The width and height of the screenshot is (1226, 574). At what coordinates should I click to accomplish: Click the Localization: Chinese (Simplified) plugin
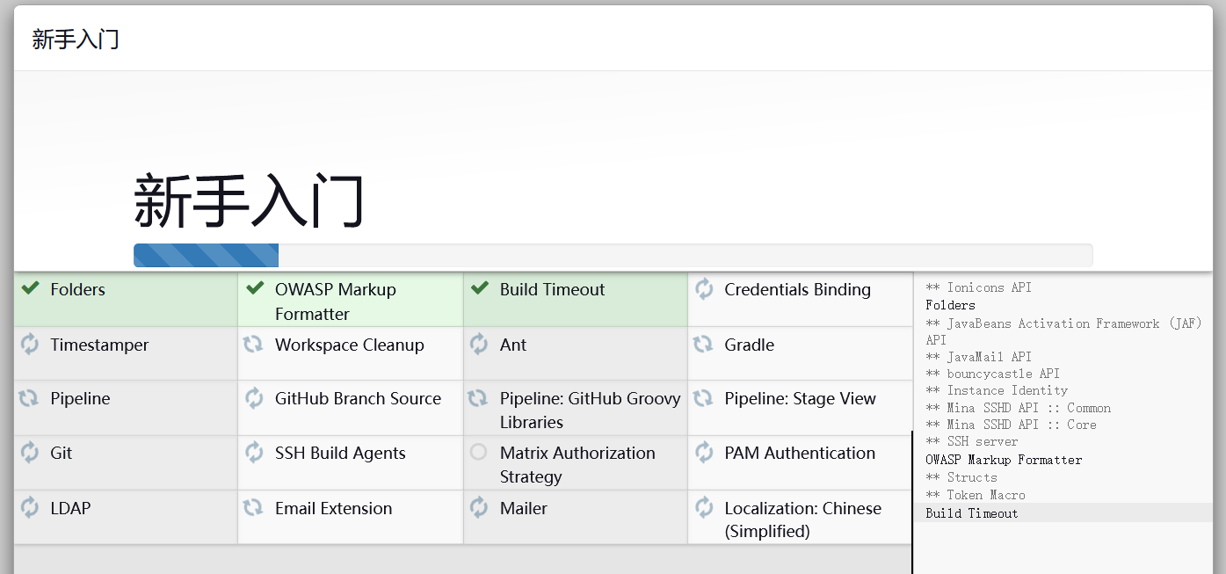point(802,520)
